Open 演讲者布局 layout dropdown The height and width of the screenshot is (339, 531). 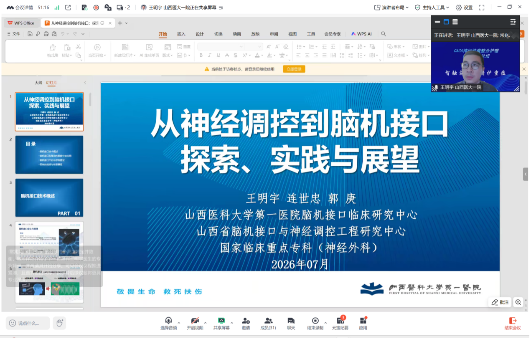point(391,8)
